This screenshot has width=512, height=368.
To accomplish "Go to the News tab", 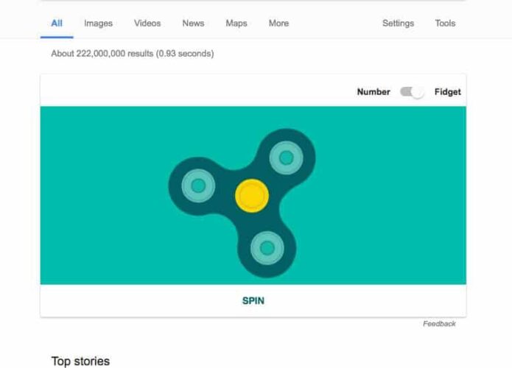I will click(x=193, y=24).
